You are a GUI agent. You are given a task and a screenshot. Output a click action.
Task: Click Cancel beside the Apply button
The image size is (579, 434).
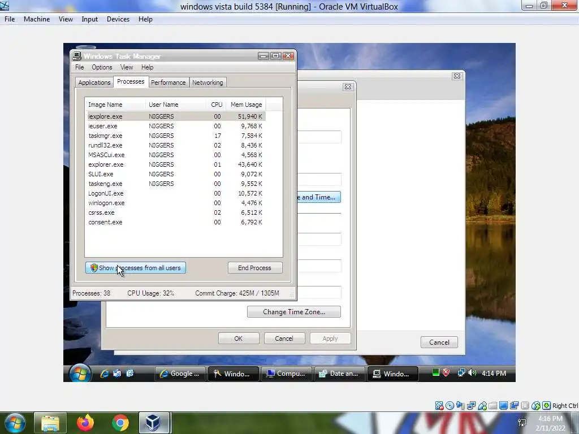coord(284,338)
